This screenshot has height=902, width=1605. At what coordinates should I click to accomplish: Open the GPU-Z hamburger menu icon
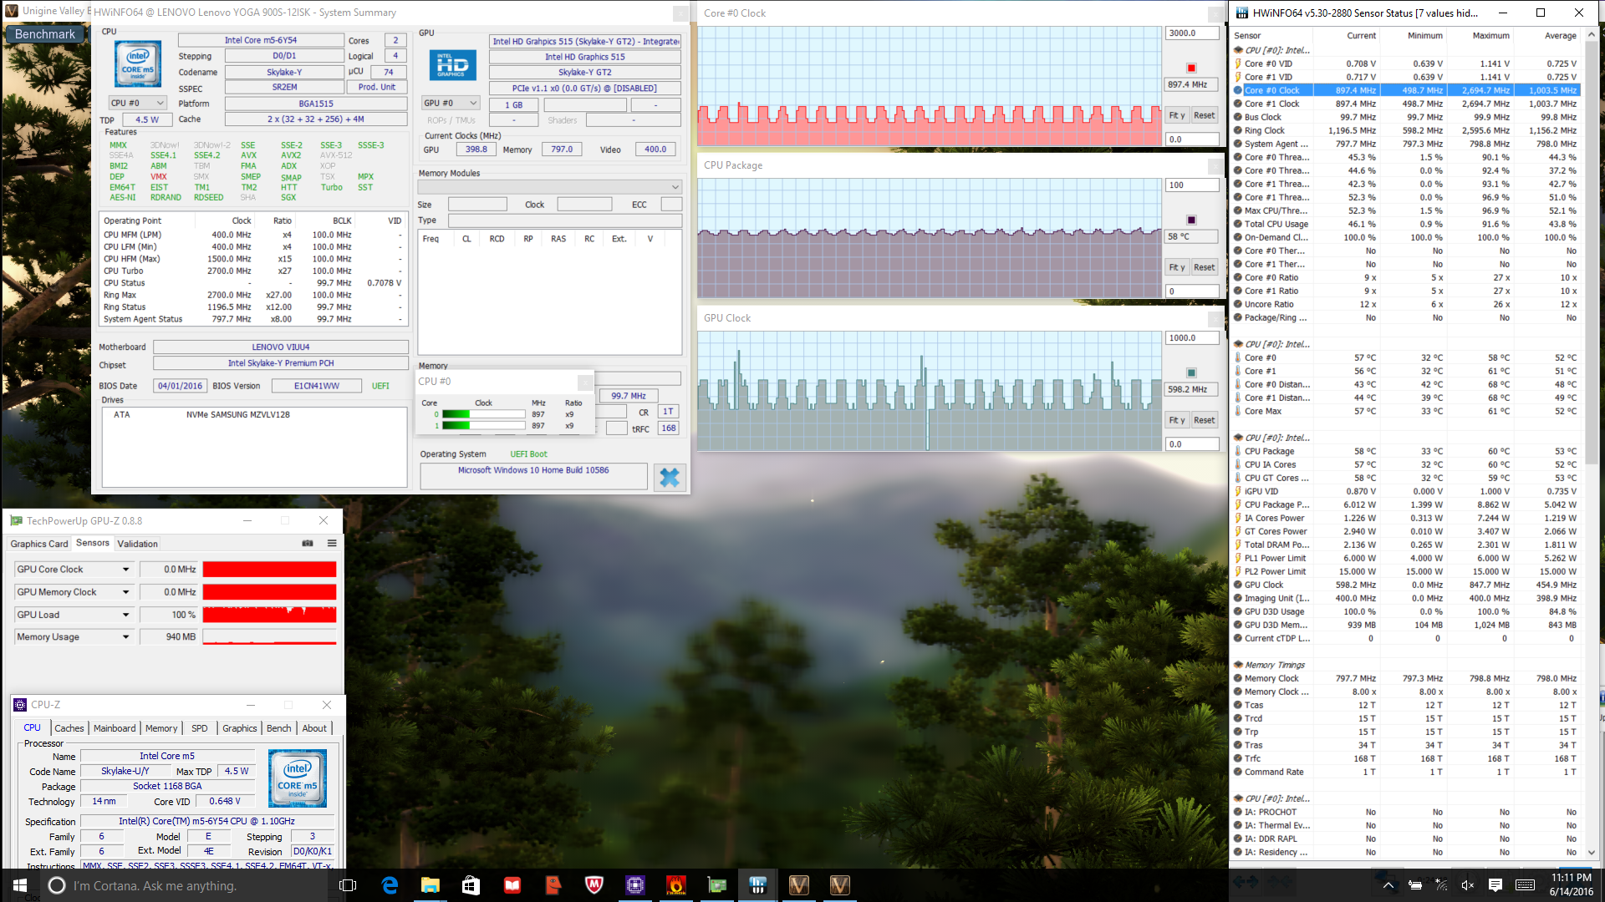point(332,543)
